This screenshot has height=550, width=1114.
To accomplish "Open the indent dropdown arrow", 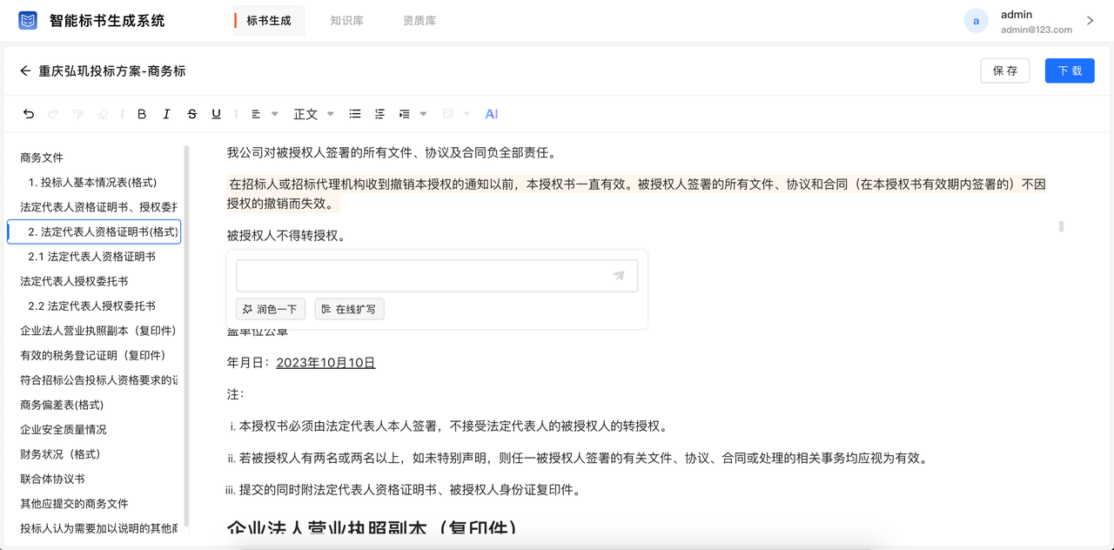I will pos(424,114).
